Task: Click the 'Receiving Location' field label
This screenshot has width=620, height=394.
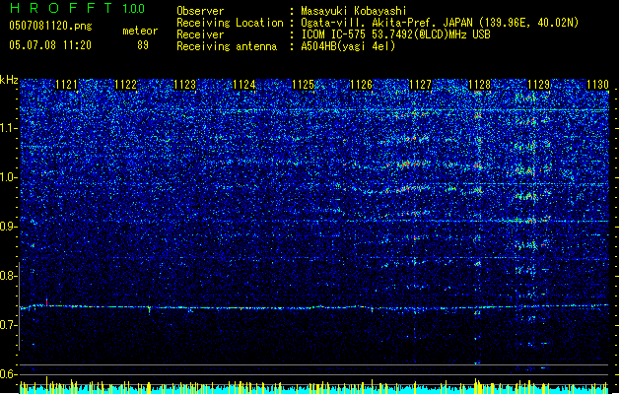Action: [x=230, y=23]
